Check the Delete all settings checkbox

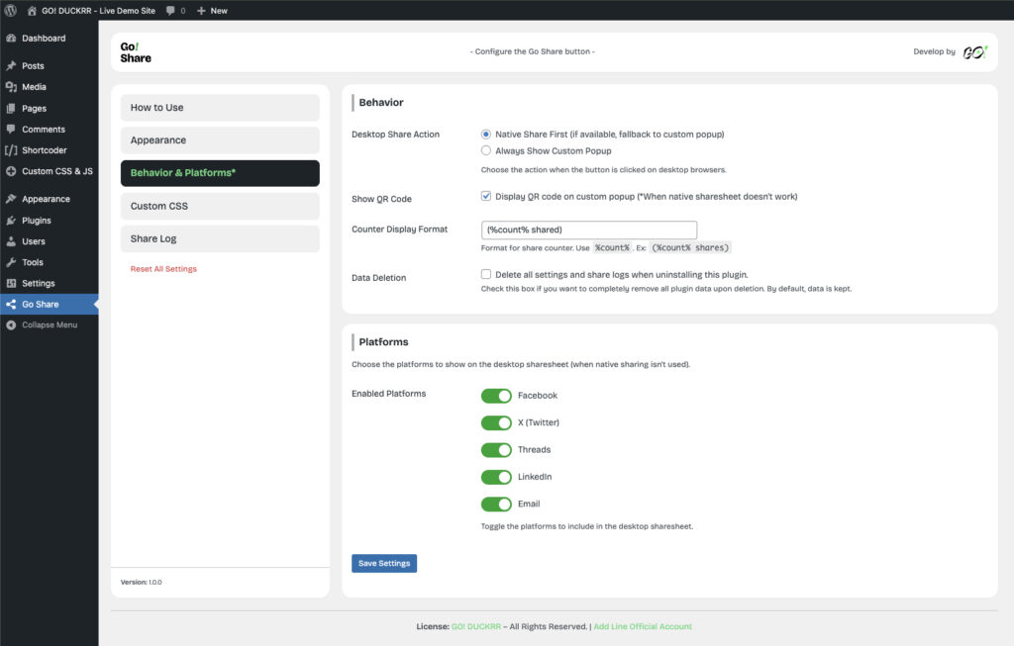(486, 274)
